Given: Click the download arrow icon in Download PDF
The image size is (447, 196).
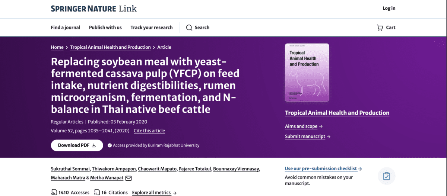Looking at the screenshot, I should pyautogui.click(x=94, y=145).
